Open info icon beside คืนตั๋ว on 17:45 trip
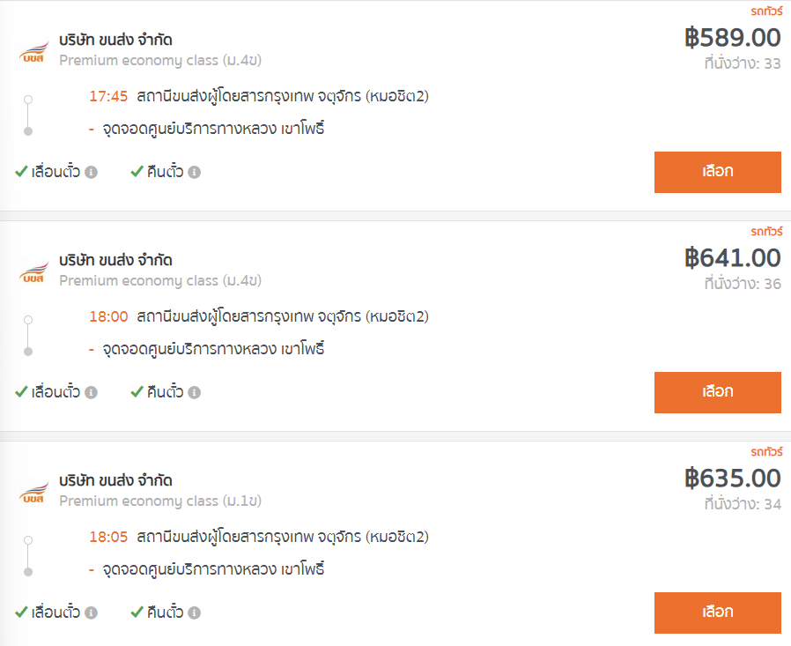 point(194,172)
